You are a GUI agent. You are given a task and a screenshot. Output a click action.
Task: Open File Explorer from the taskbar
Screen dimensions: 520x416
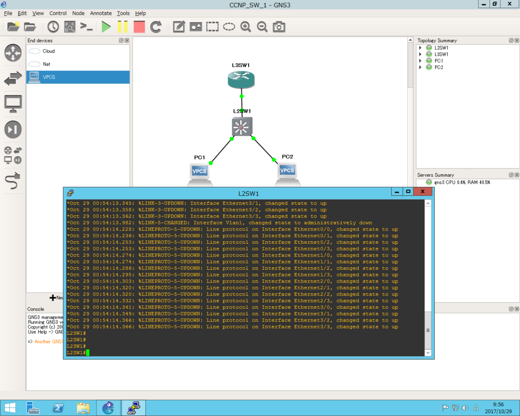coord(83,408)
